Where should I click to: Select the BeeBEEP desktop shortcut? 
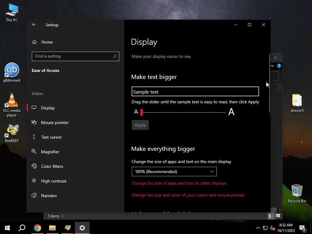coord(12,133)
